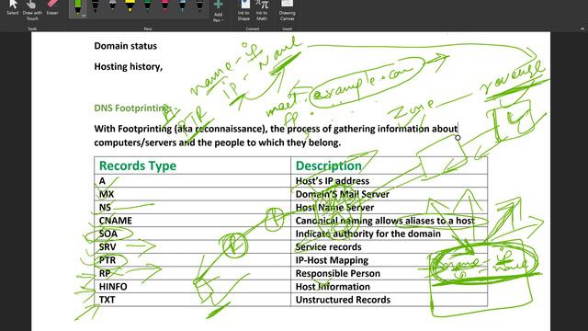Click 'computers/servers' in the paragraph
Image resolution: width=588 pixels, height=331 pixels.
[x=135, y=143]
